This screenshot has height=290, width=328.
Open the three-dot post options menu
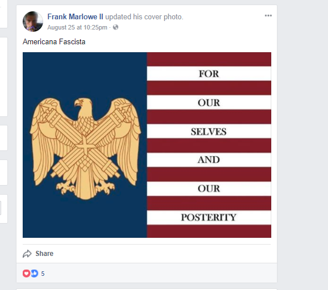coord(268,16)
